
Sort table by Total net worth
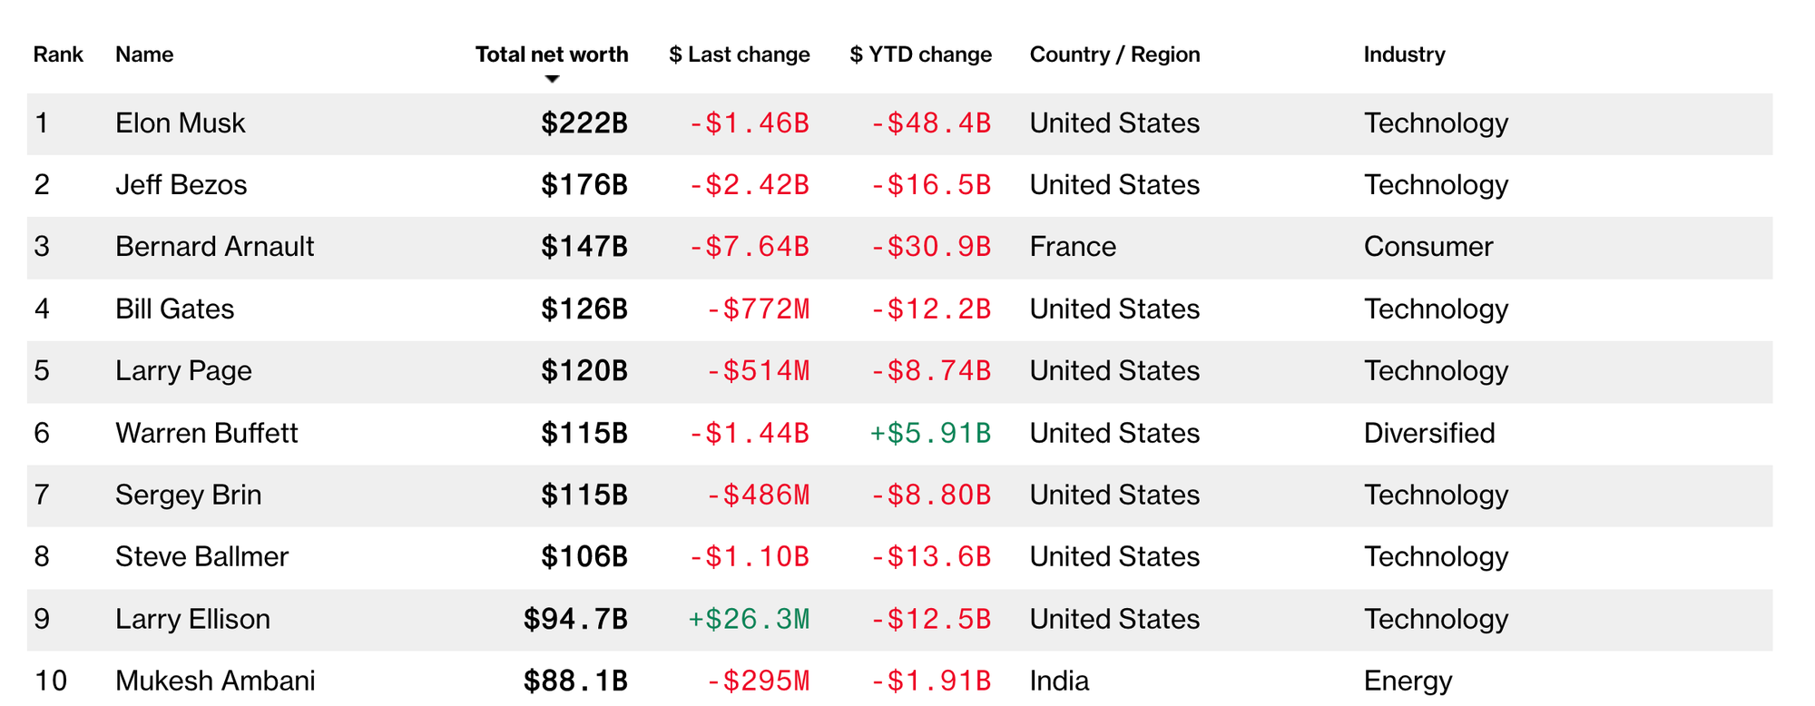551,54
